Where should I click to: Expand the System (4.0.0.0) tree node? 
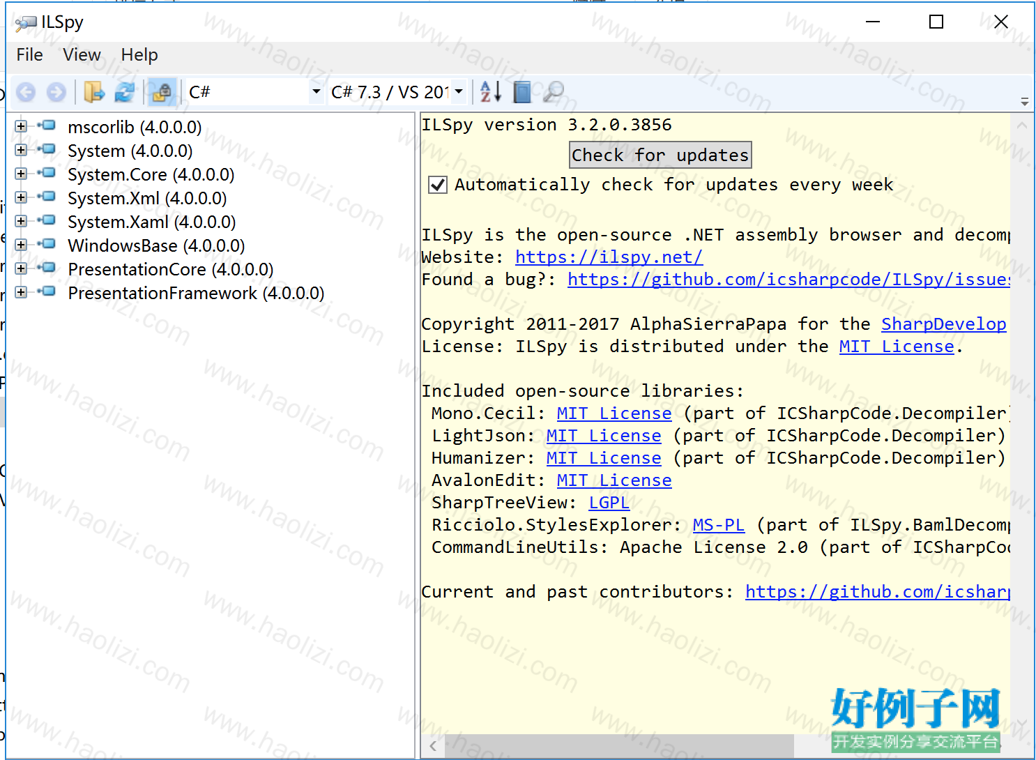21,150
